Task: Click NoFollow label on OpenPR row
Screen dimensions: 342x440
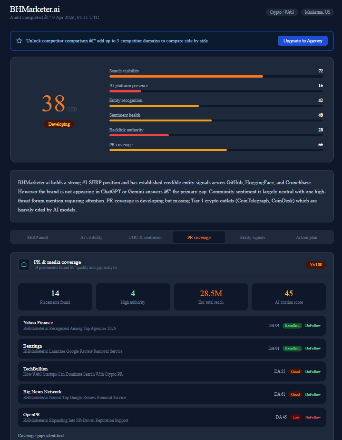Action: pyautogui.click(x=313, y=417)
